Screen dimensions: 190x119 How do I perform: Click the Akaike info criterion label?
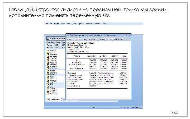[106, 77]
